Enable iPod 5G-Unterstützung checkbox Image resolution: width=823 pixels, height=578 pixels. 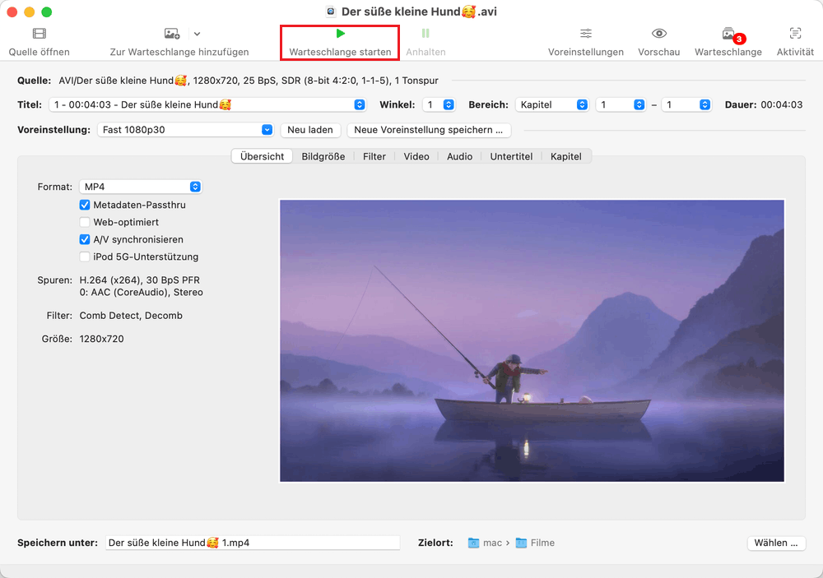[x=85, y=257]
